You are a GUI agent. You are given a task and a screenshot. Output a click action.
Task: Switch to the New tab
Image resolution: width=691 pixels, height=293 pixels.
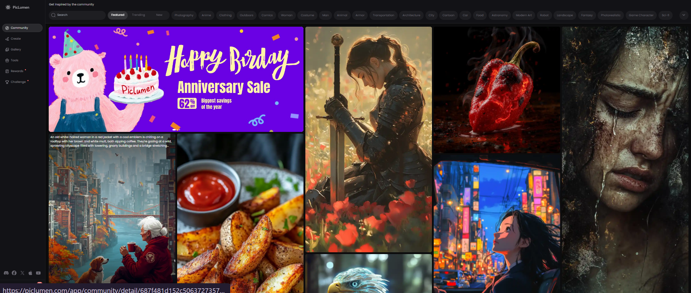point(159,15)
